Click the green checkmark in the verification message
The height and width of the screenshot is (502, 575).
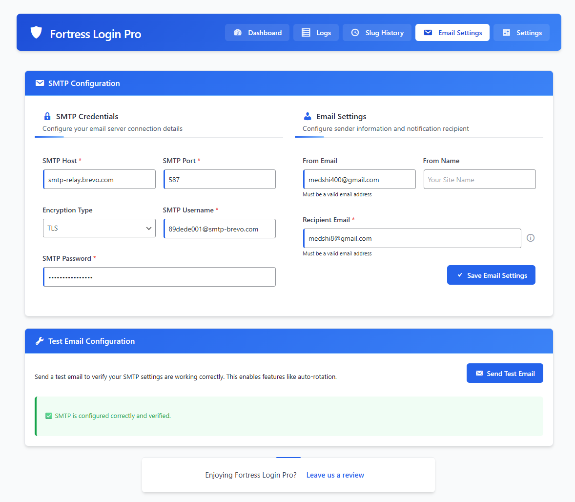48,416
